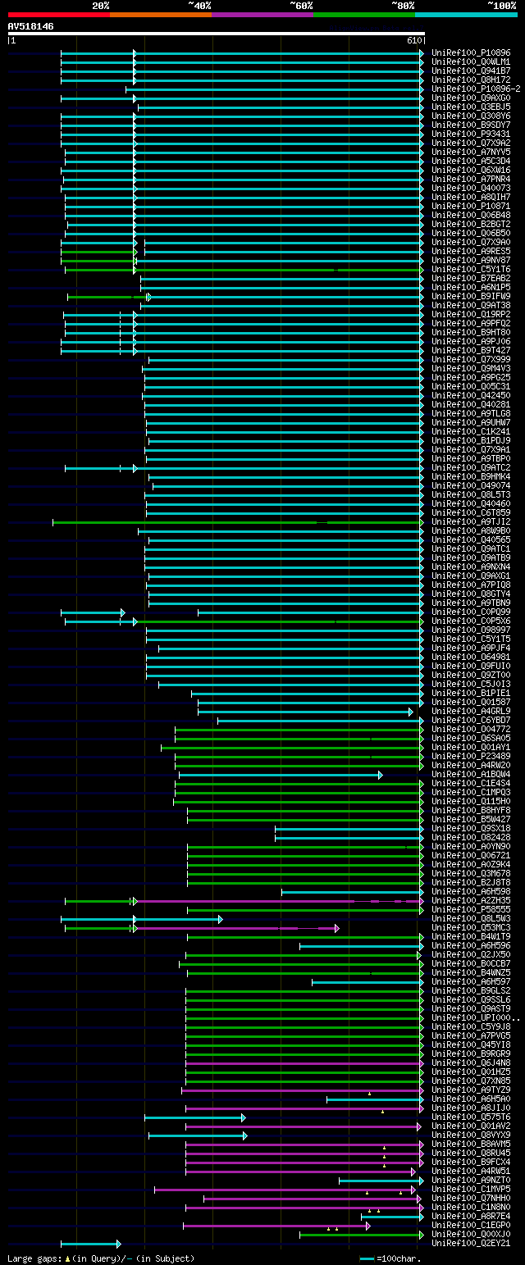Select label UniRef100_B0CCB7
This screenshot has width=525, height=1265.
[x=471, y=964]
